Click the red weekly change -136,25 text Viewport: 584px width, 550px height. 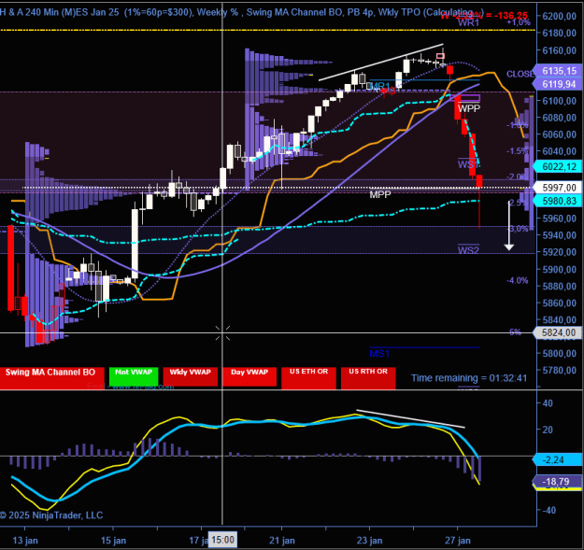tap(484, 16)
